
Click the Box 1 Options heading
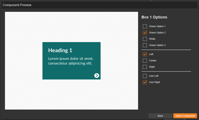tap(154, 17)
